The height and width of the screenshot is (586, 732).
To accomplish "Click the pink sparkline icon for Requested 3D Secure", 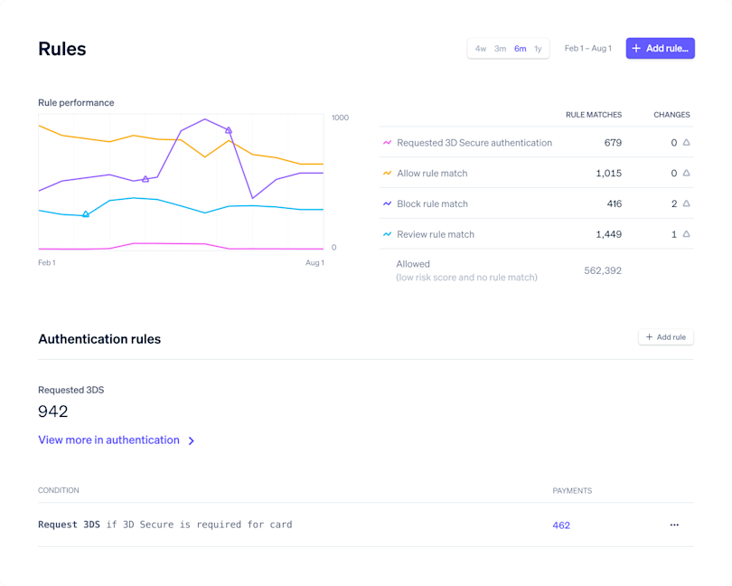I will tap(389, 142).
